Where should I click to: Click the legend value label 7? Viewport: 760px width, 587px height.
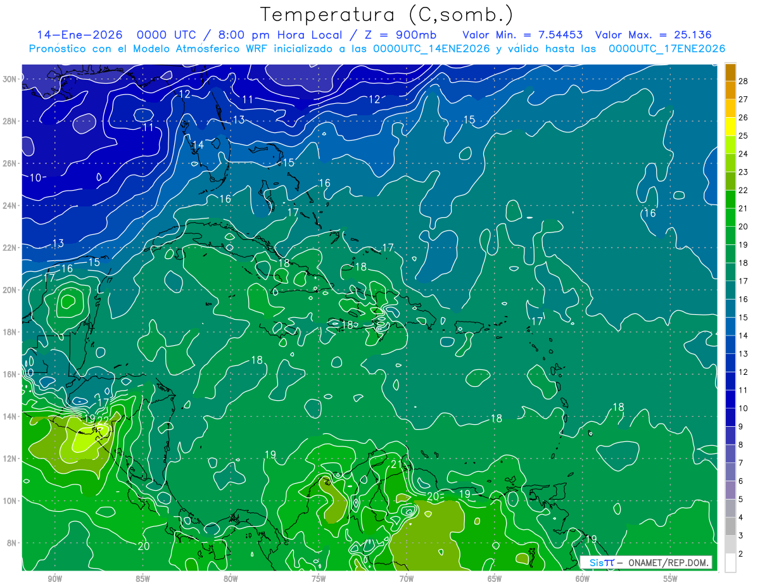(x=740, y=463)
